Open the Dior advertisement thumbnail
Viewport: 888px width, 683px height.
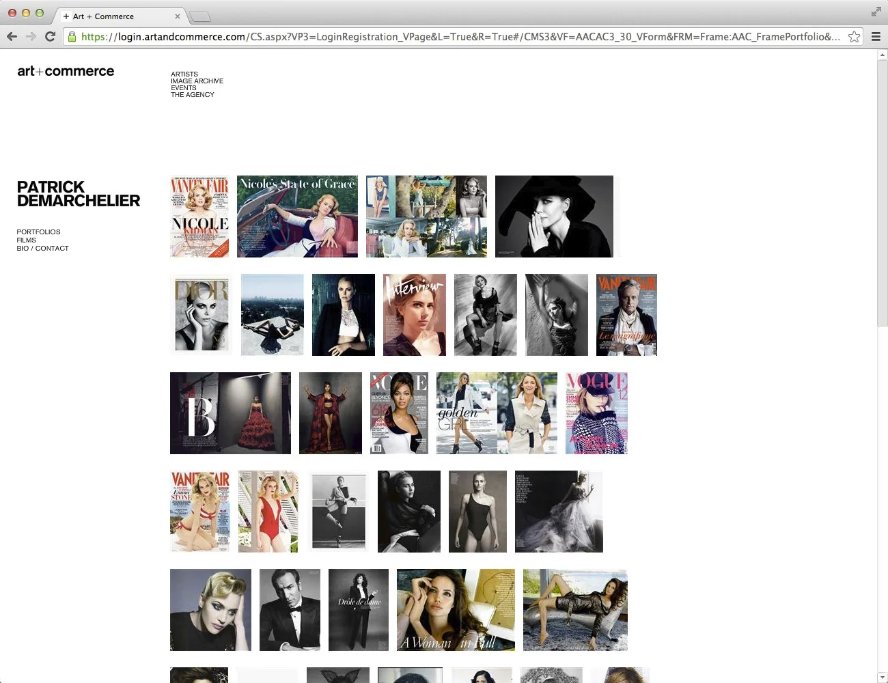[x=201, y=315]
